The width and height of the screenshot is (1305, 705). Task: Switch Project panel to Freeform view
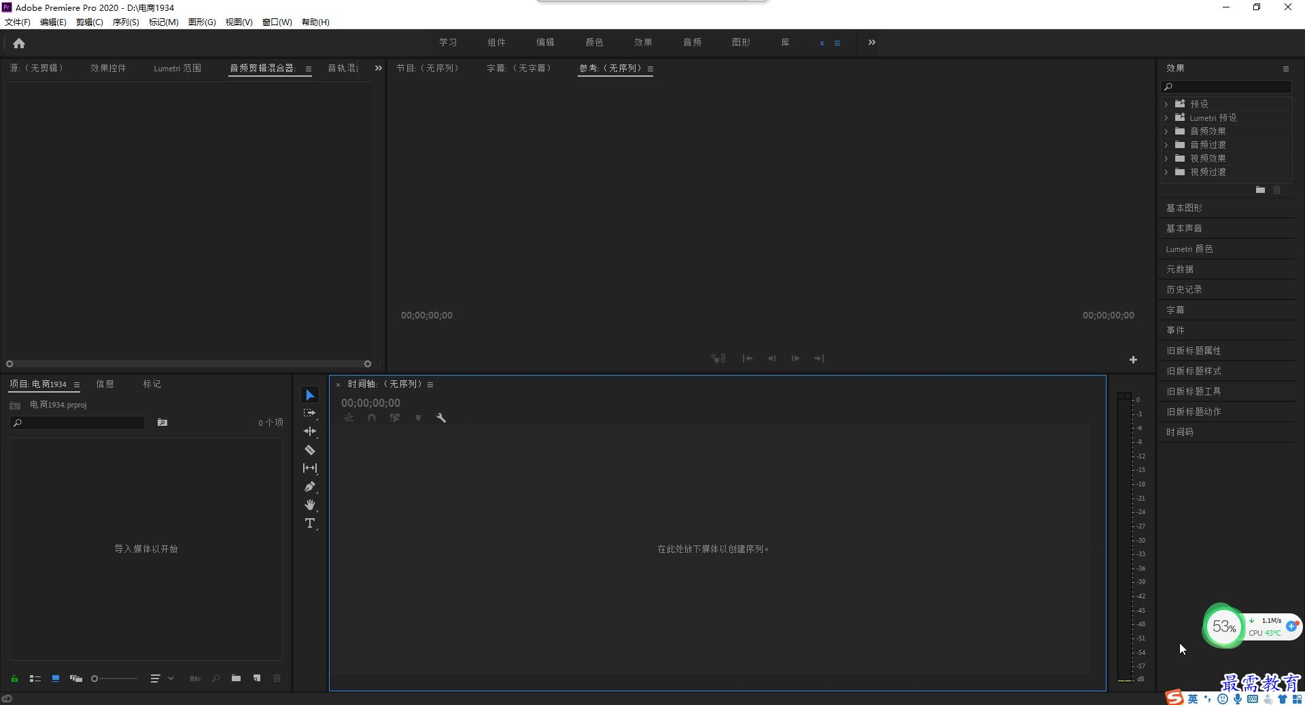coord(76,678)
